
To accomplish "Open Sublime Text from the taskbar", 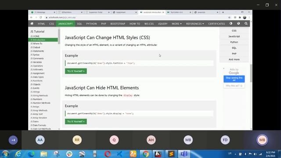I will coord(171,154).
